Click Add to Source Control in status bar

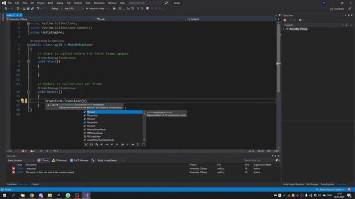pos(331,190)
